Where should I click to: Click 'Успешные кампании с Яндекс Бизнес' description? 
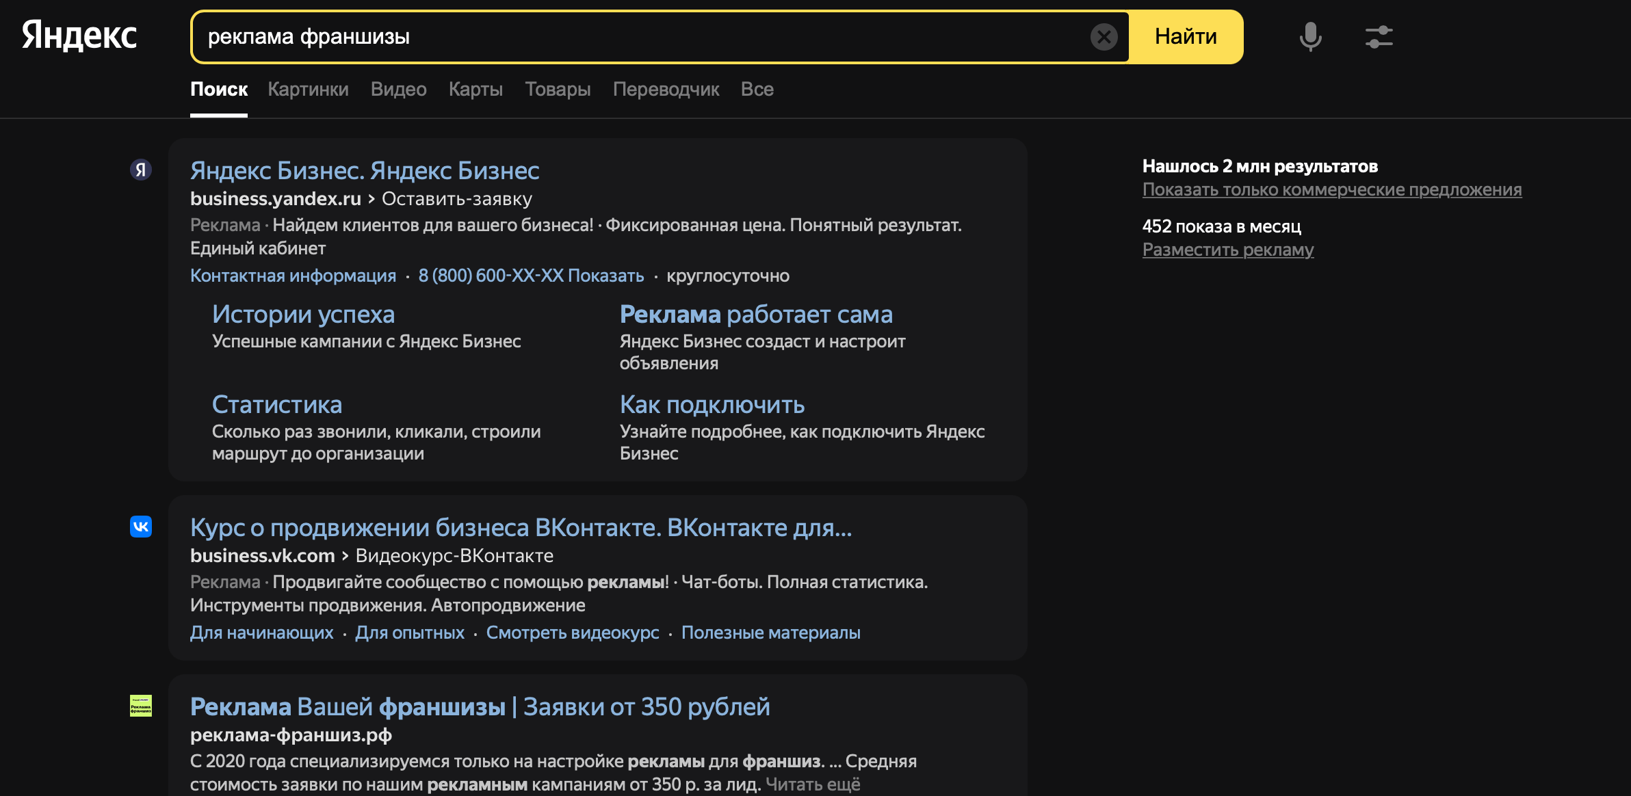366,341
